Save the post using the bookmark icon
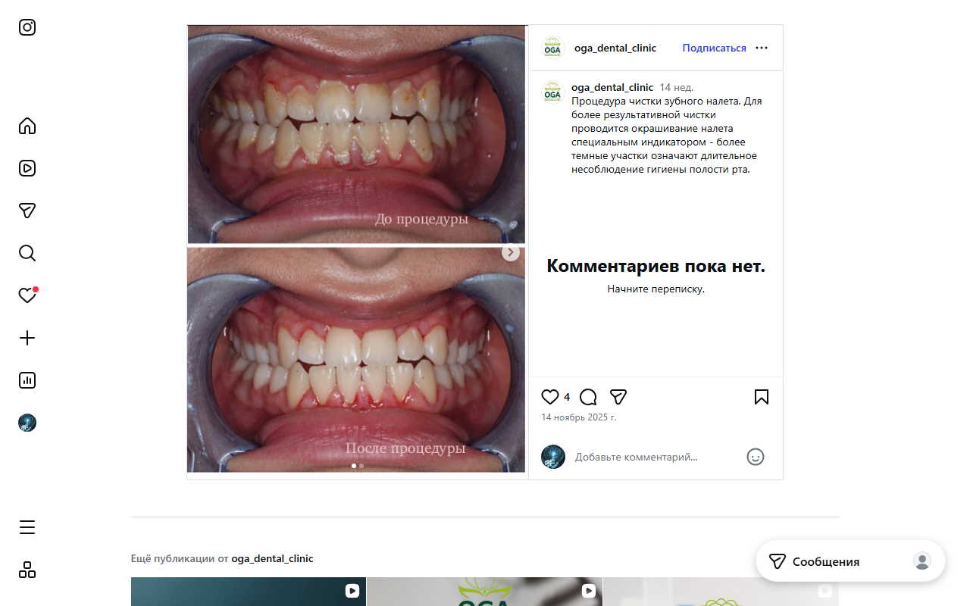970x606 pixels. [x=762, y=396]
